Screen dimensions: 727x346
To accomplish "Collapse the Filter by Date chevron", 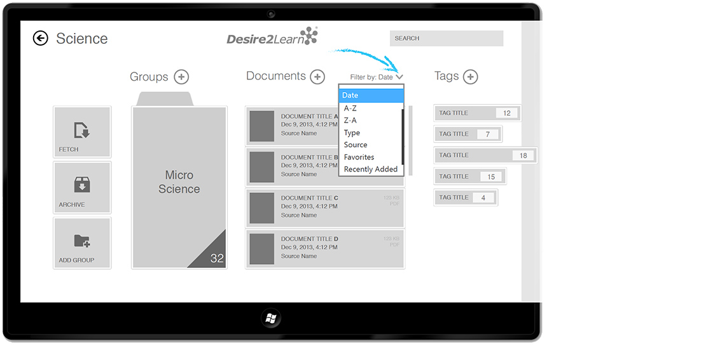I will (399, 77).
